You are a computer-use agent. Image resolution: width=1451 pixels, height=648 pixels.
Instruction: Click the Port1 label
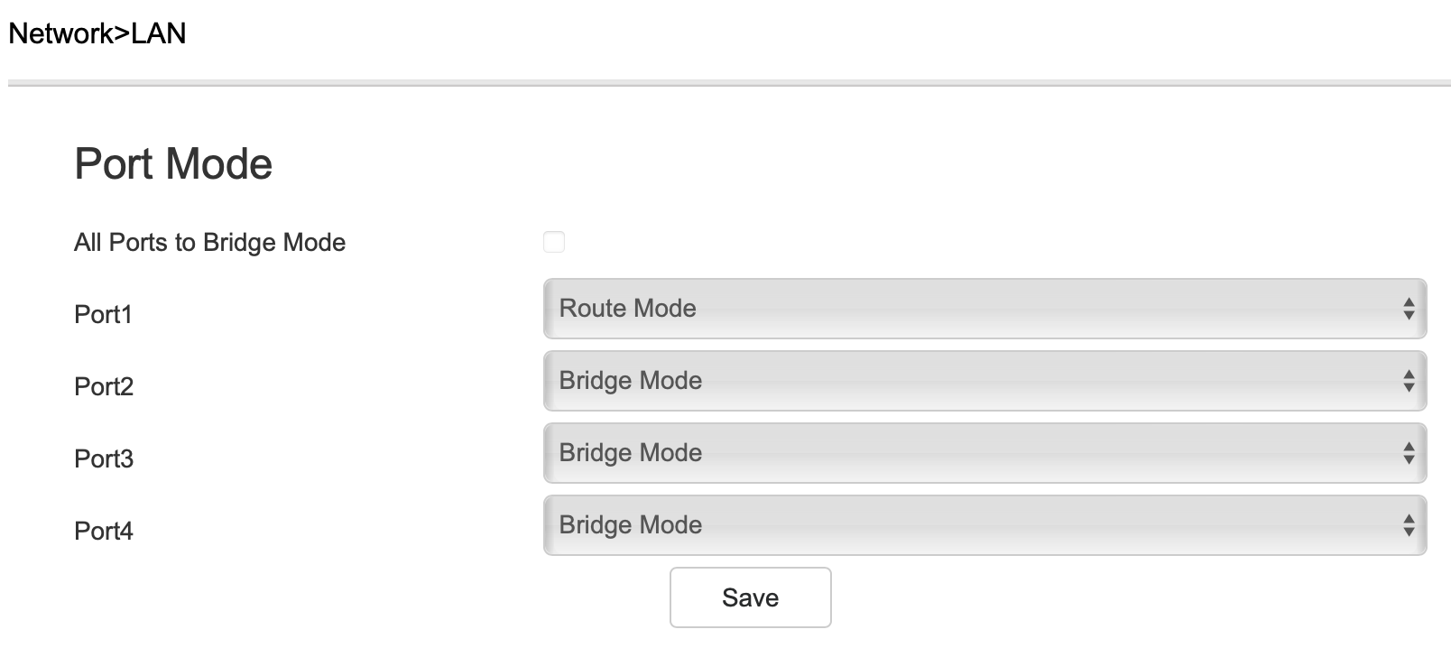[x=103, y=315]
